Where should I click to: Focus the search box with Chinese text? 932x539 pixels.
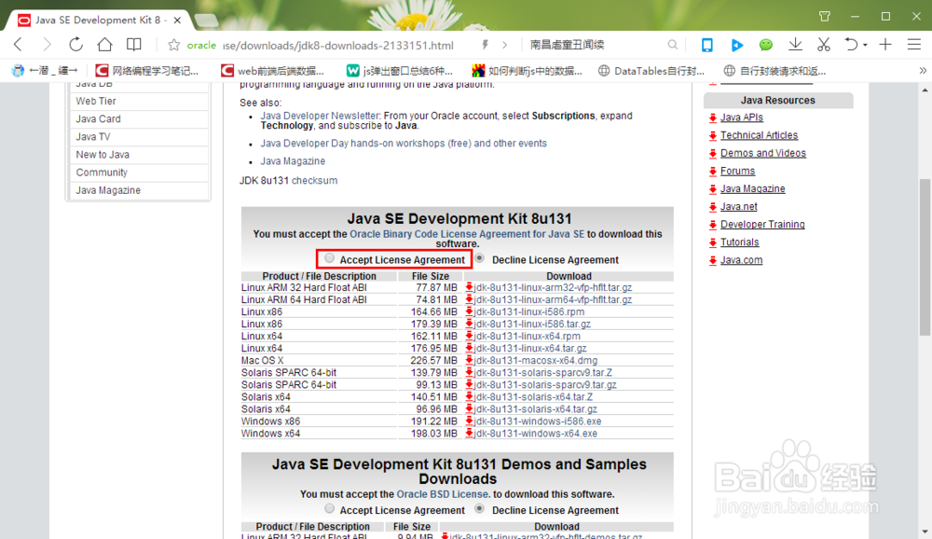coord(595,45)
